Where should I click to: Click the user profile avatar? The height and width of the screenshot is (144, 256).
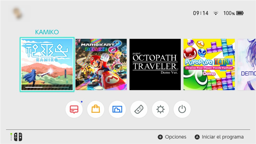[18, 13]
